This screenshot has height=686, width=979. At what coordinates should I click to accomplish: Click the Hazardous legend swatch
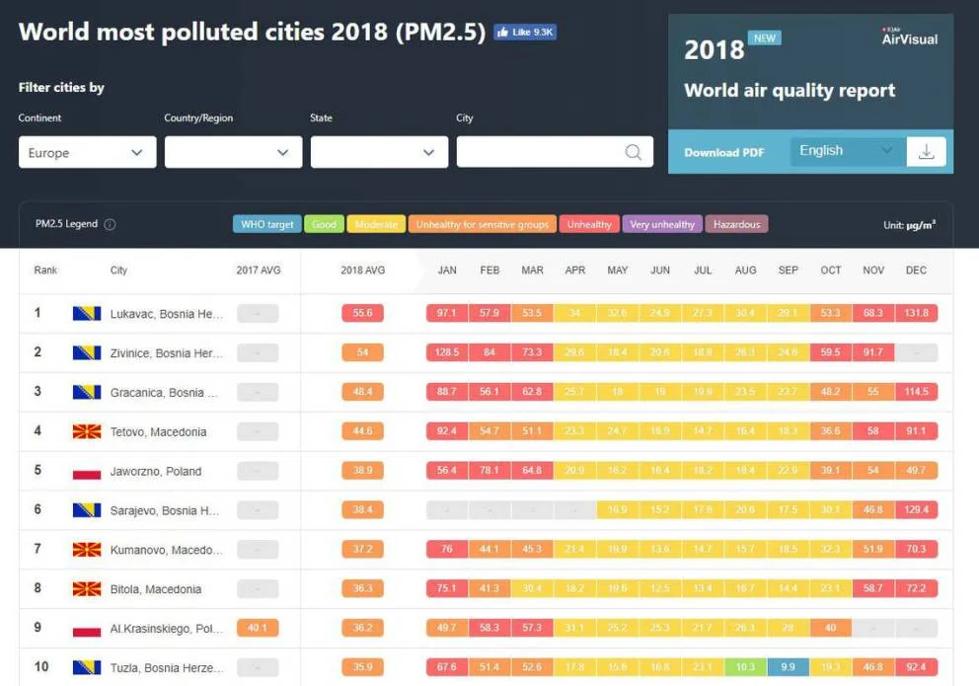click(737, 225)
